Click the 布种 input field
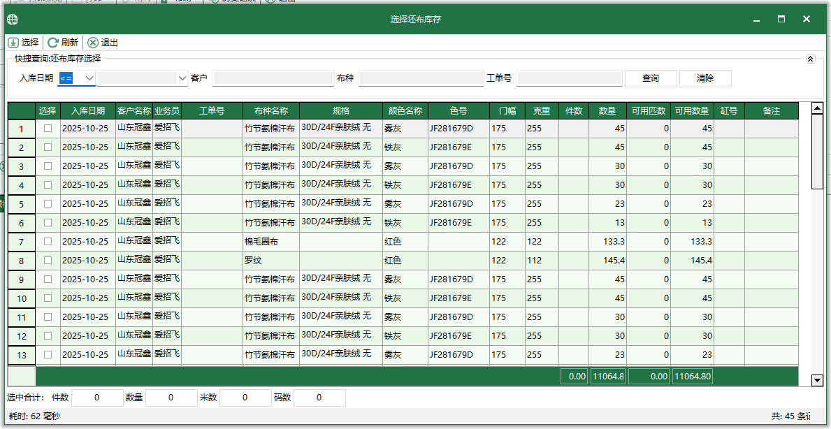 419,78
